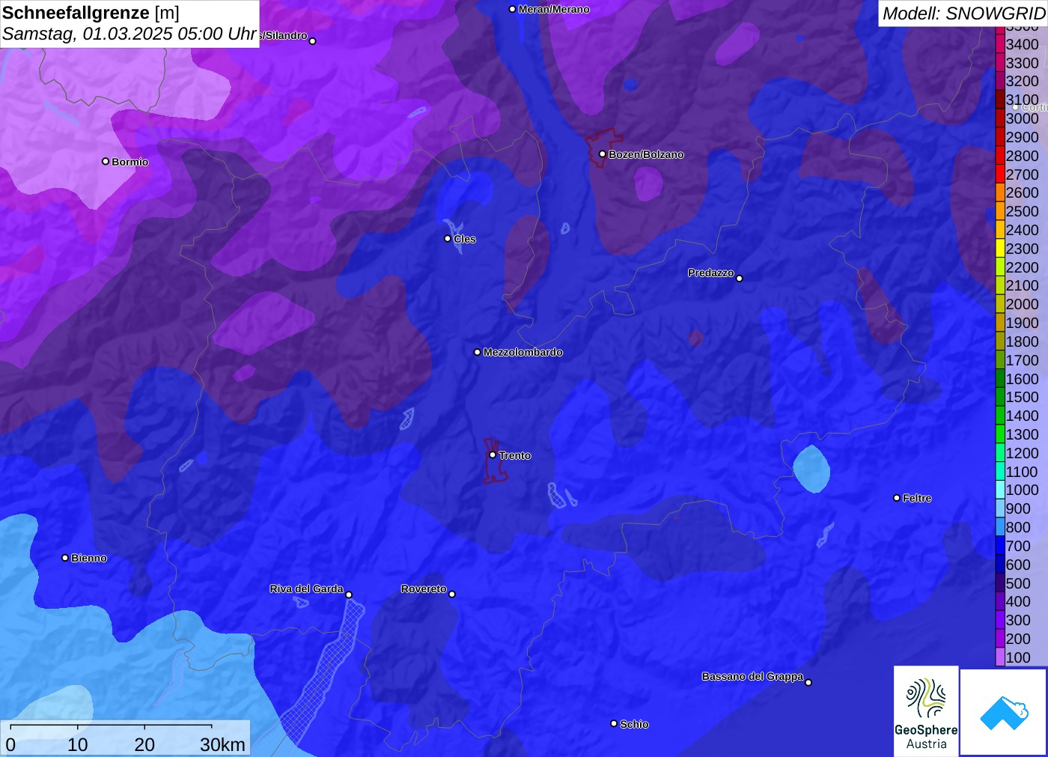Click the 2700 red legend swatch
Image resolution: width=1048 pixels, height=757 pixels.
click(x=1000, y=174)
